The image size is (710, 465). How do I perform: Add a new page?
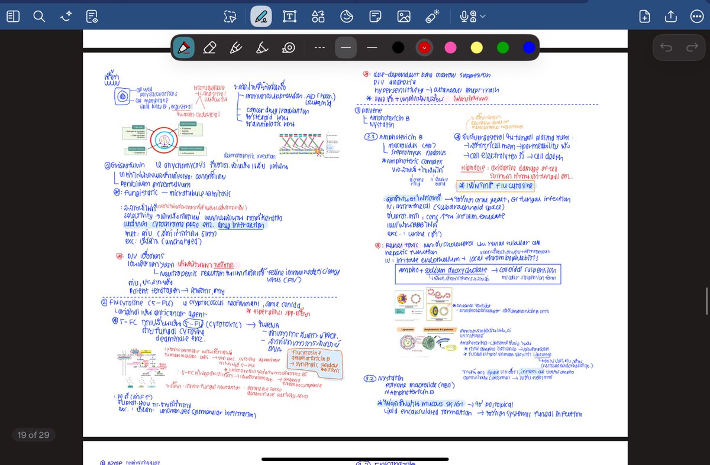[x=645, y=17]
